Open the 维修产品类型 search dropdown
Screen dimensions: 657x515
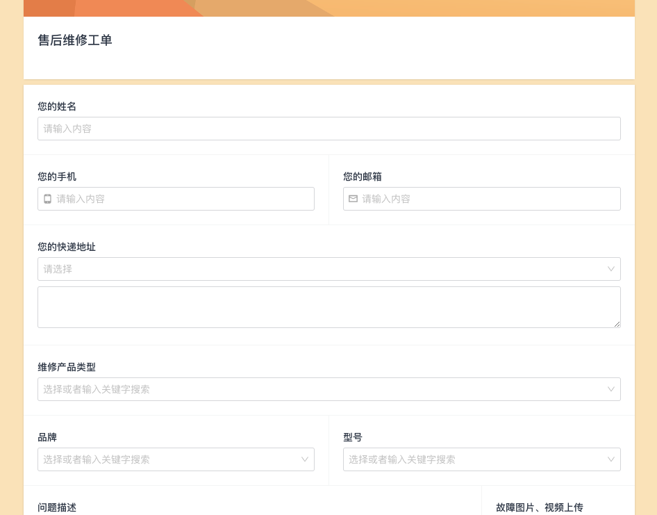[329, 389]
